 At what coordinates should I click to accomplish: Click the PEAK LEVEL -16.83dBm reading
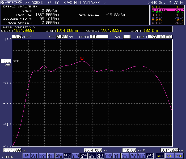click(115, 15)
